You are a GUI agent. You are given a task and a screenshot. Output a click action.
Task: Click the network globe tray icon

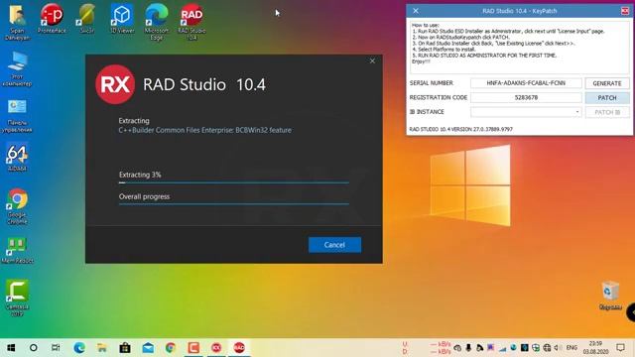click(x=547, y=348)
